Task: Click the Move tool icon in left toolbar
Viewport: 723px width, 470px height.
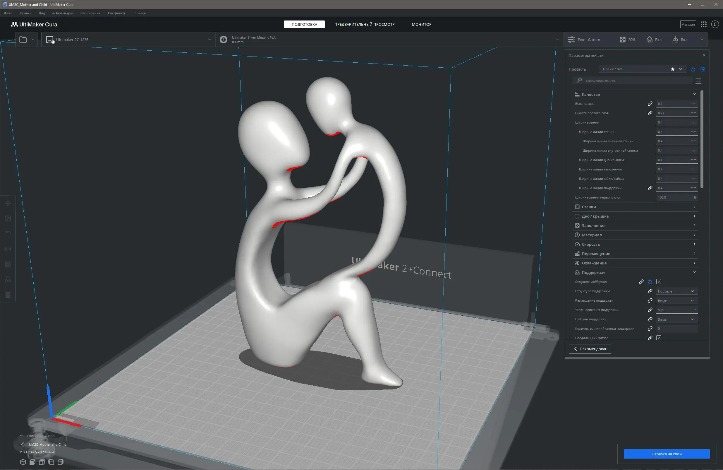Action: point(8,203)
